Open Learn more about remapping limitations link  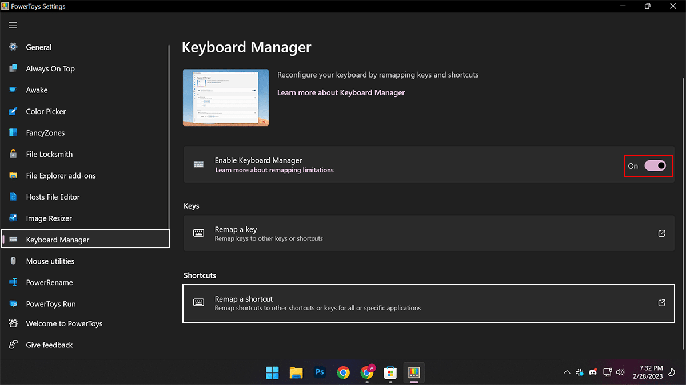pos(274,170)
